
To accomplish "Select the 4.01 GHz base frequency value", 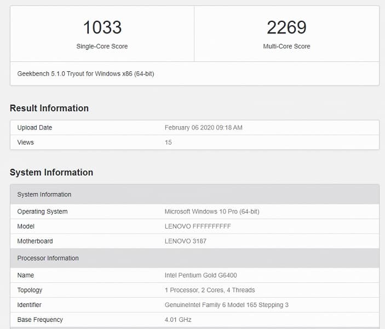I will [x=178, y=320].
